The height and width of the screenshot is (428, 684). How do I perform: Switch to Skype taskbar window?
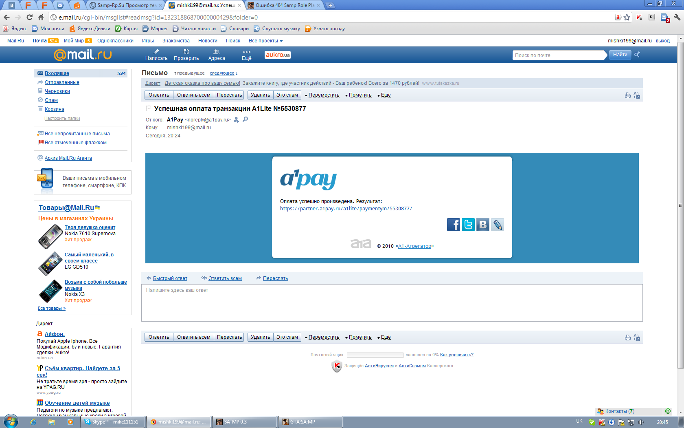[113, 422]
